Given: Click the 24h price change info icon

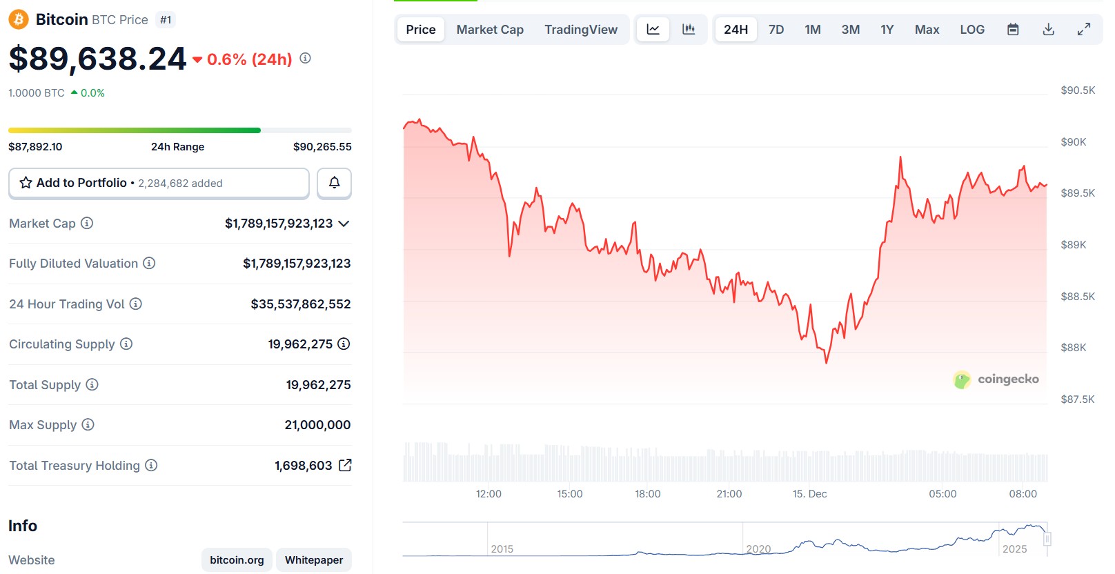Looking at the screenshot, I should tap(305, 59).
